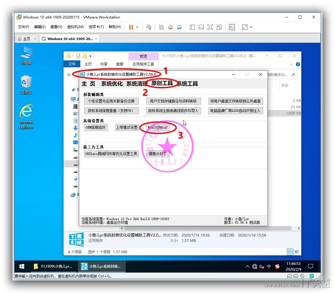Image resolution: width=335 pixels, height=293 pixels.
Task: Click the take snapshot icon
Action: point(161,27)
